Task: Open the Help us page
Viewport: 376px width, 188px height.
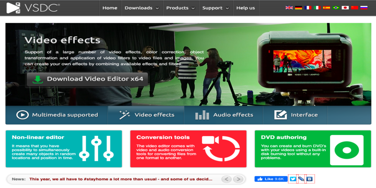Action: click(246, 8)
